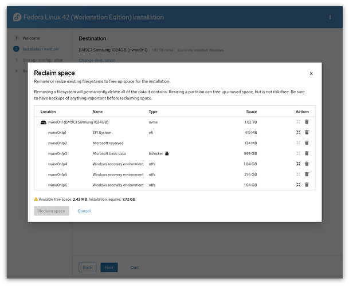
Task: Delete the nvme0n1p3 Microsoft basic data partition
Action: point(307,153)
